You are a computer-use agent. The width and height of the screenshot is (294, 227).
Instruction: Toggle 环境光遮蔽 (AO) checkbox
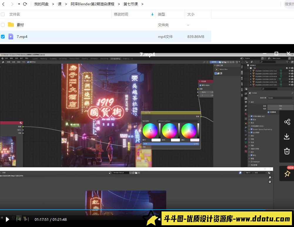[252, 116]
